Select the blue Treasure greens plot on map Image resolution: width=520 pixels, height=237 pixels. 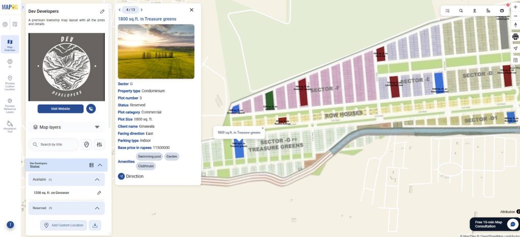pyautogui.click(x=239, y=148)
